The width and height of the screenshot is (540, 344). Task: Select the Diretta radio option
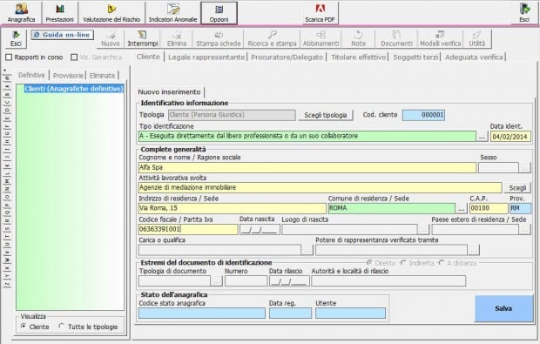click(x=369, y=263)
